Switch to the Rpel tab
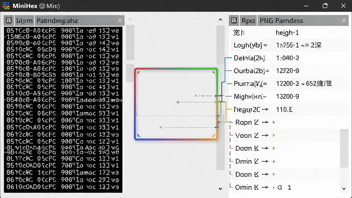 pyautogui.click(x=248, y=21)
